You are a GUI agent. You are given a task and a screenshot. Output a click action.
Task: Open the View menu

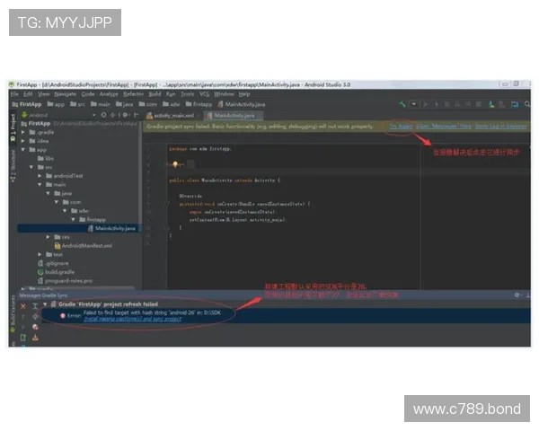[x=44, y=94]
